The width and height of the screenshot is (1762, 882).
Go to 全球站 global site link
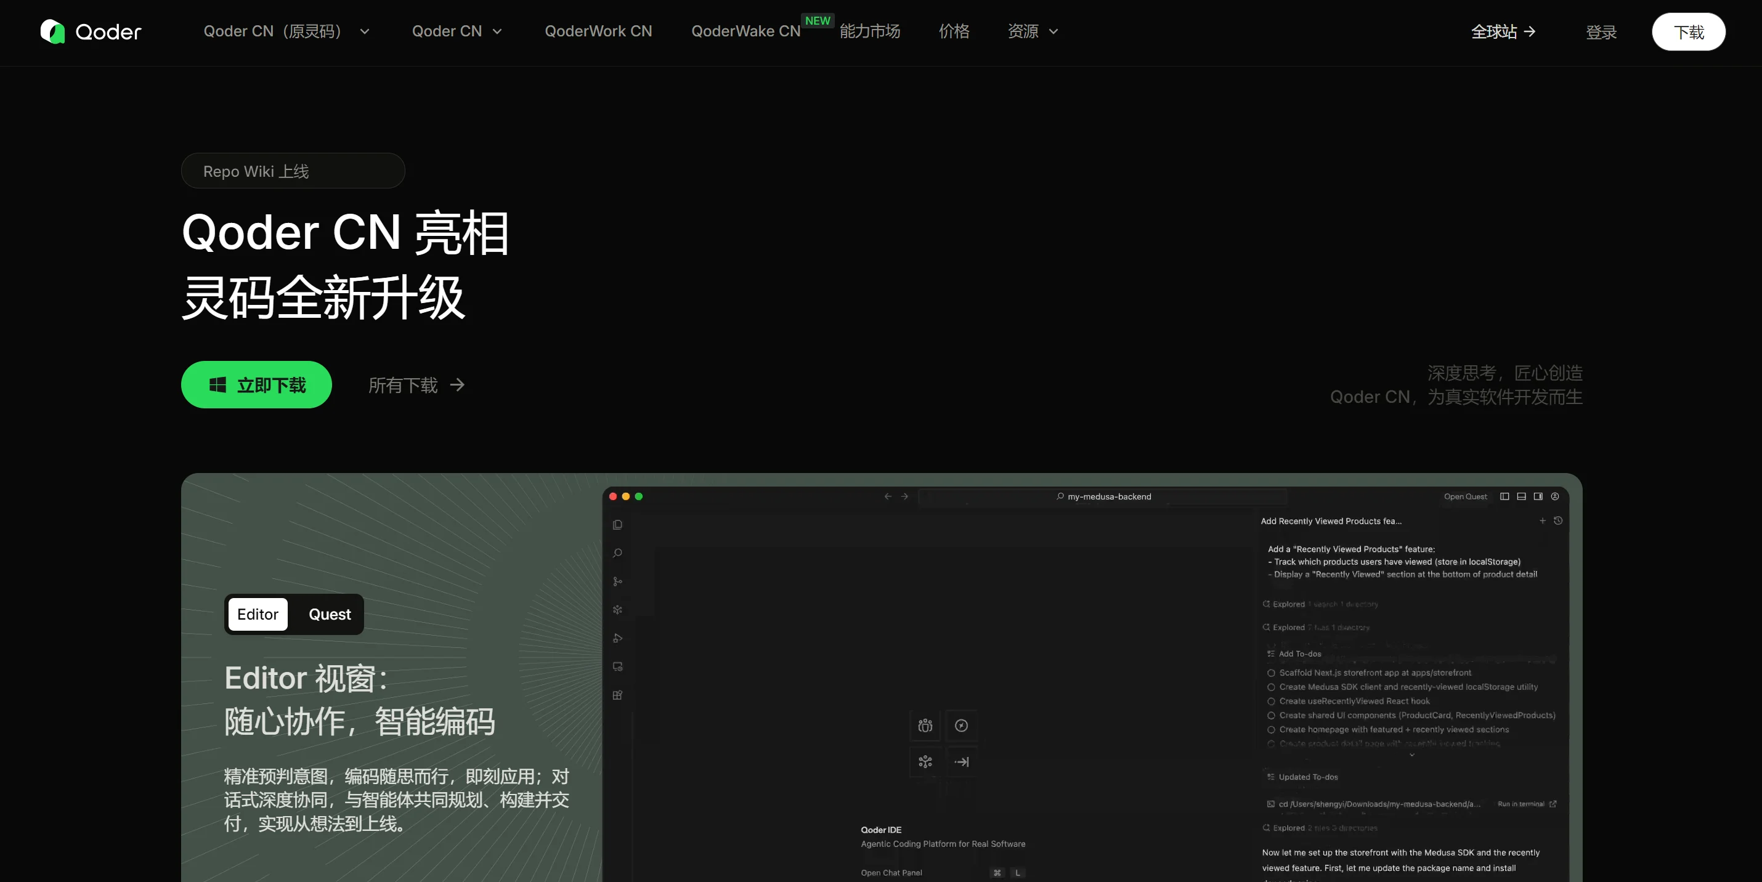[1503, 31]
